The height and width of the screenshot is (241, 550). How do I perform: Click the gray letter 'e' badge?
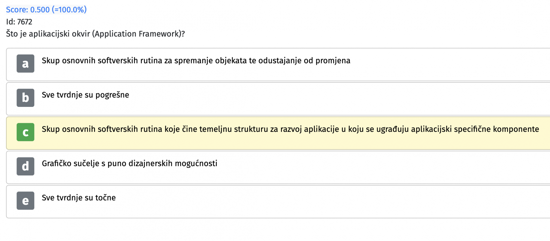25,201
